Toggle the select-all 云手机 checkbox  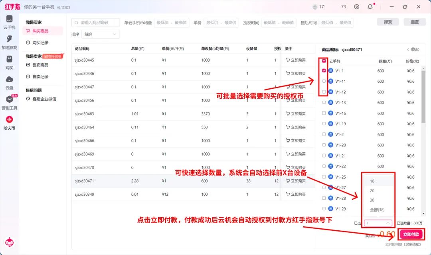click(324, 61)
